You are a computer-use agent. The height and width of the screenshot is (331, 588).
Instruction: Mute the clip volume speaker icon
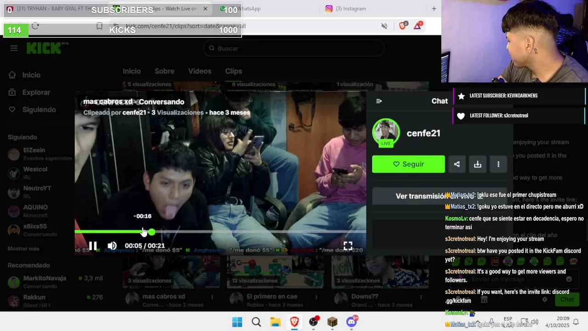(112, 246)
